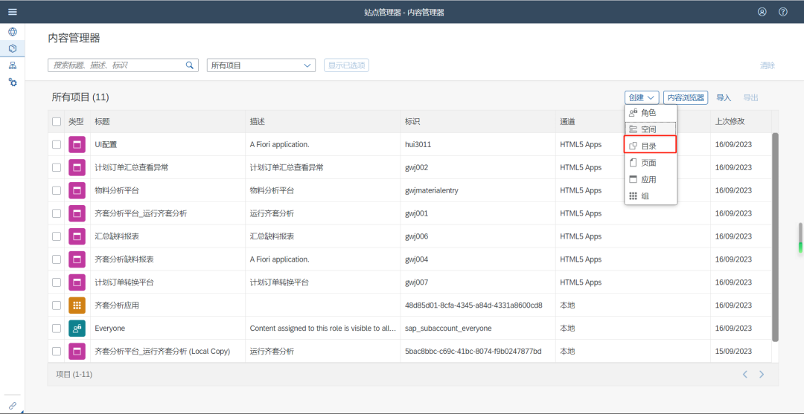Sort by the 标题 column header
804x414 pixels.
[168, 122]
